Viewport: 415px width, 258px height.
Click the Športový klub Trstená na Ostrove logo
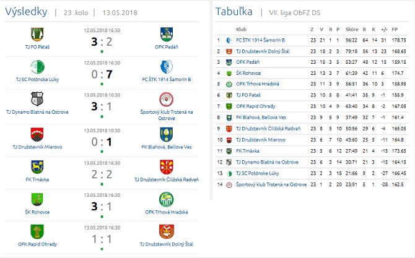166,100
